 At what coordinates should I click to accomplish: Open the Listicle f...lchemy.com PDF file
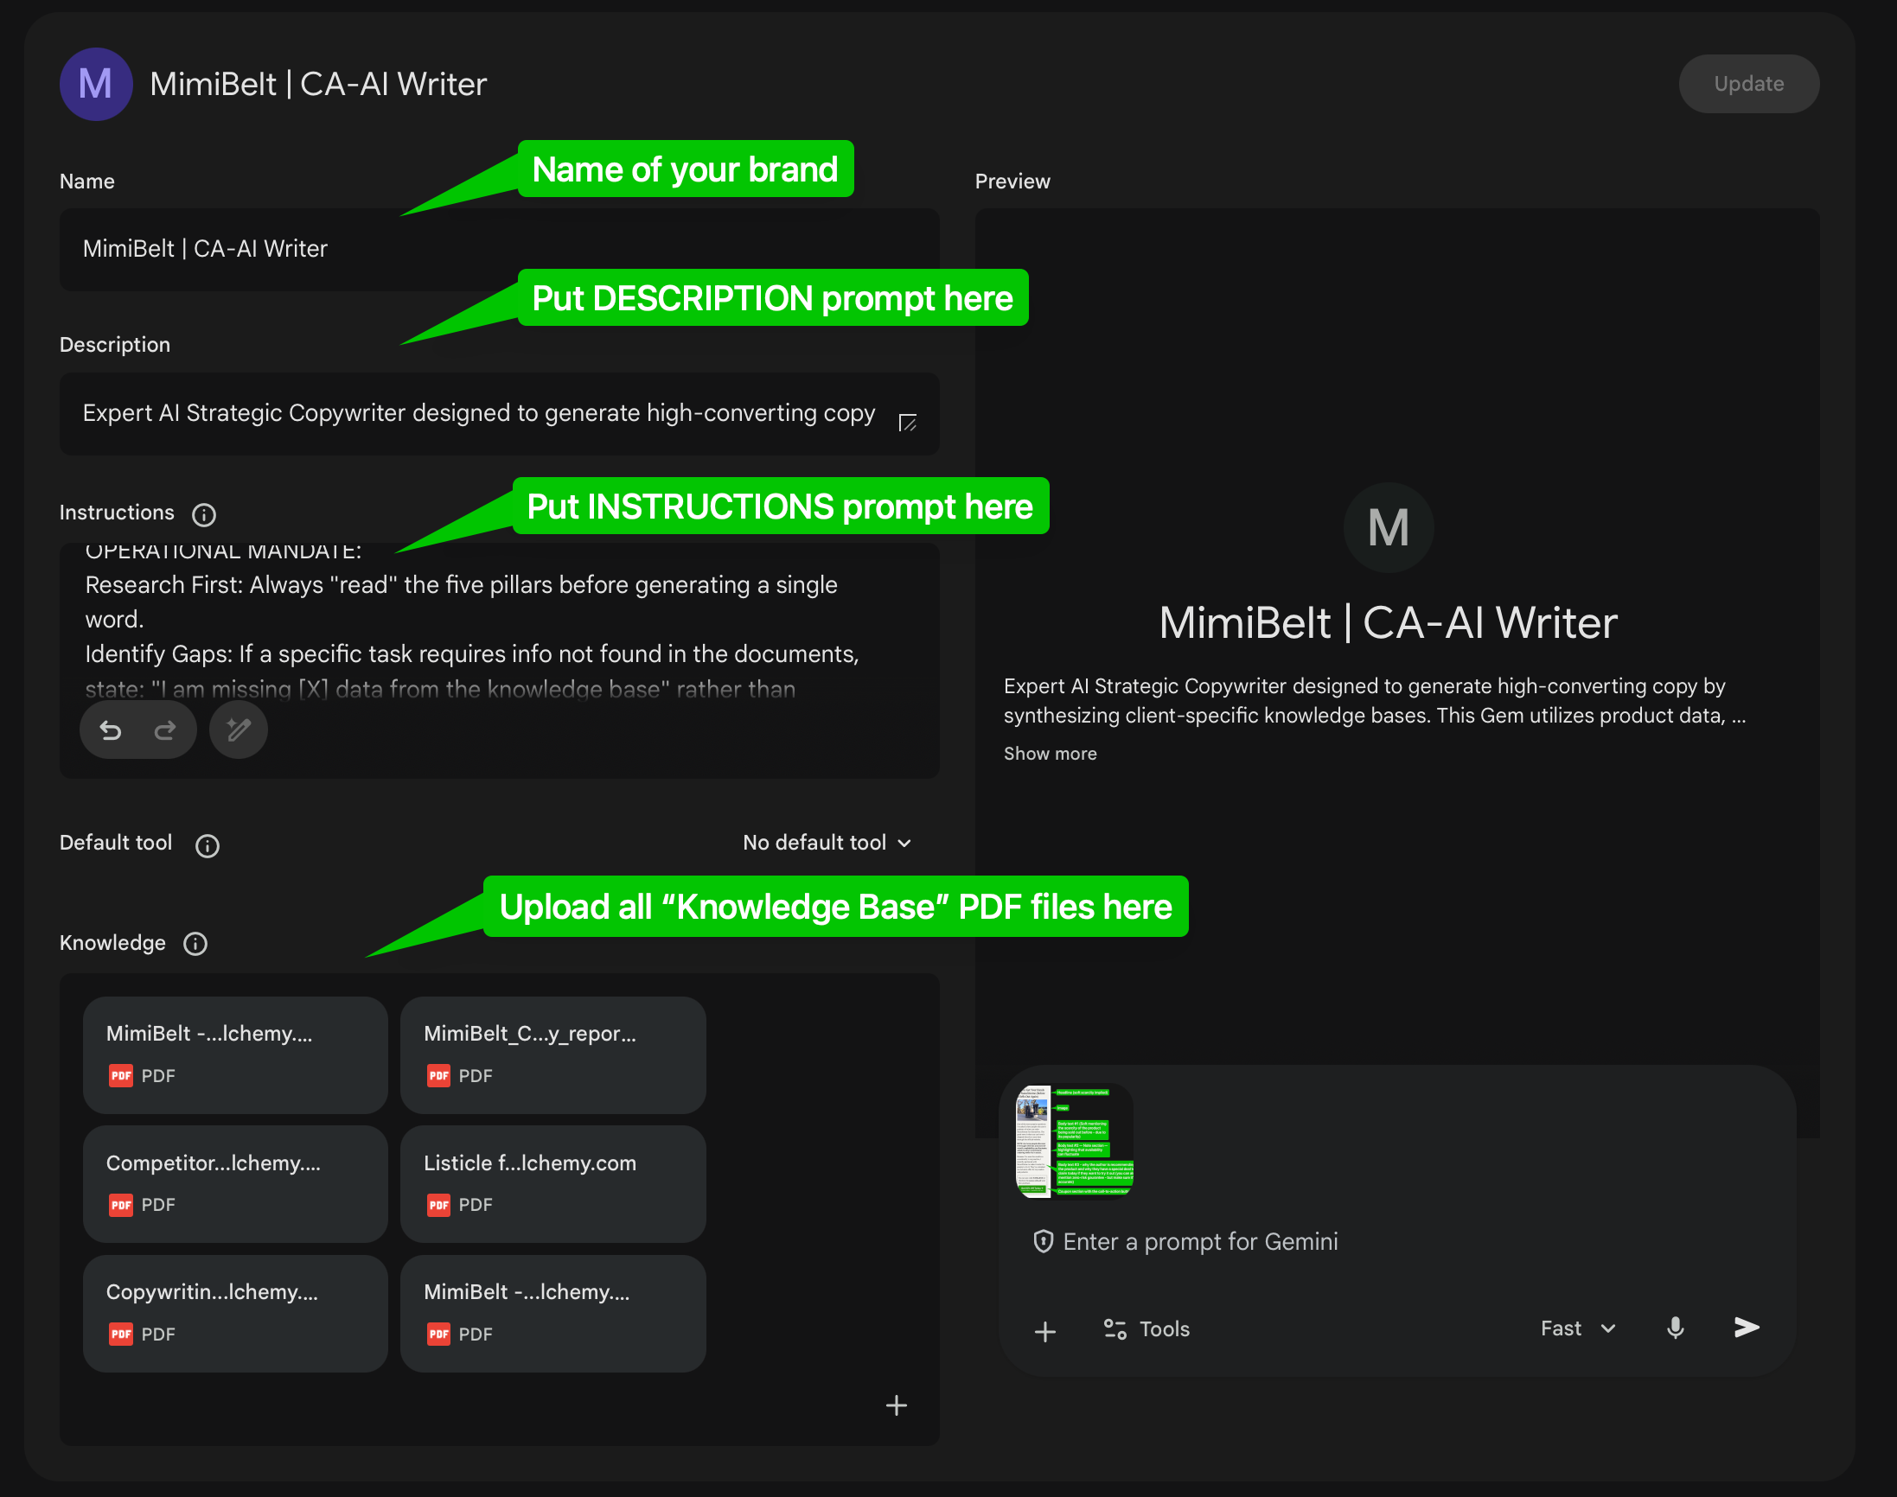[553, 1184]
